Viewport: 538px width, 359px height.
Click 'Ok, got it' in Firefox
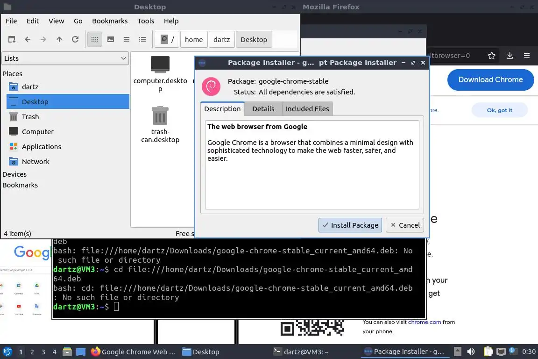coord(499,110)
